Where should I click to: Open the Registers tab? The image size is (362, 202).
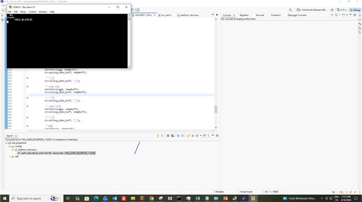pyautogui.click(x=244, y=15)
